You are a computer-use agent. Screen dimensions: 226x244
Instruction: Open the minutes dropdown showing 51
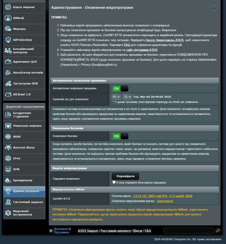point(127,97)
